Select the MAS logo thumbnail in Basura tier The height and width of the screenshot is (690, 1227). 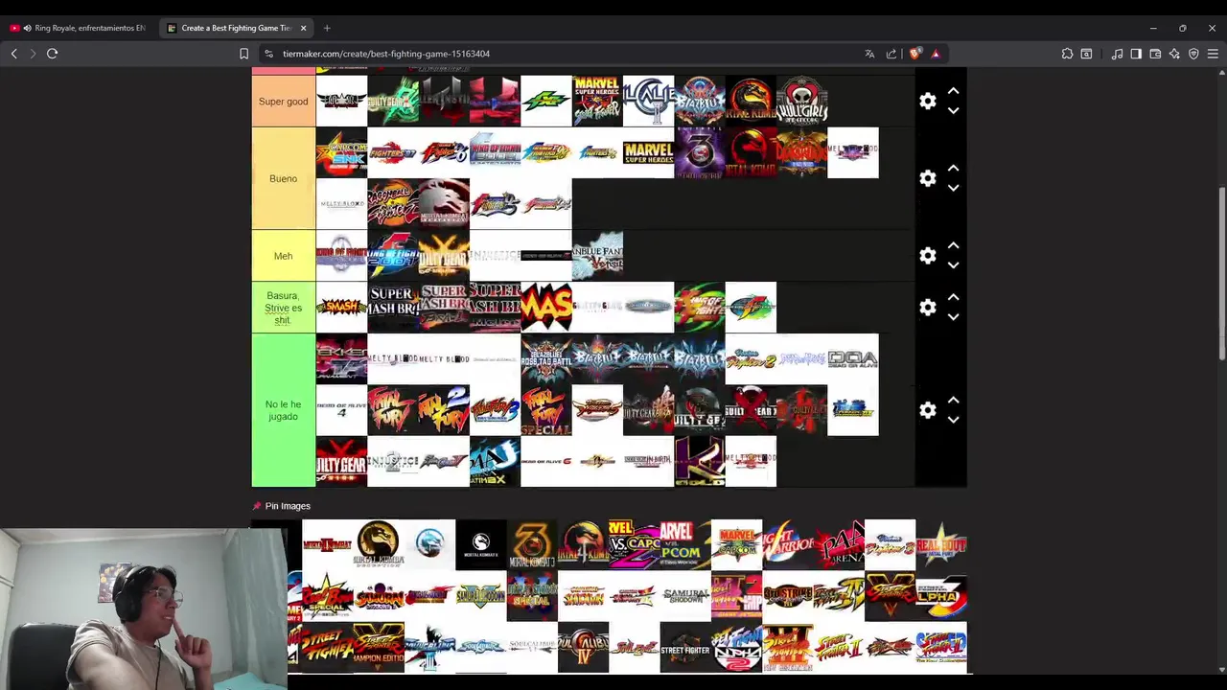[x=546, y=307]
